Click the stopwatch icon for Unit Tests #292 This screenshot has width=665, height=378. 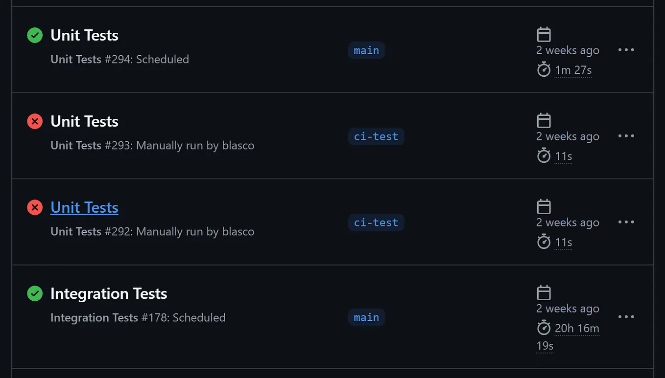pos(544,242)
